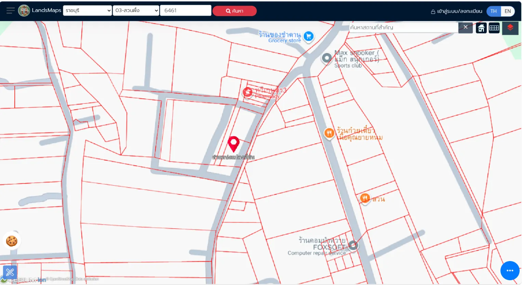Screen dimensions: 522x285
Task: Open the เข้าสู่ระบบ/ลงทะเบียน login link
Action: (x=456, y=11)
